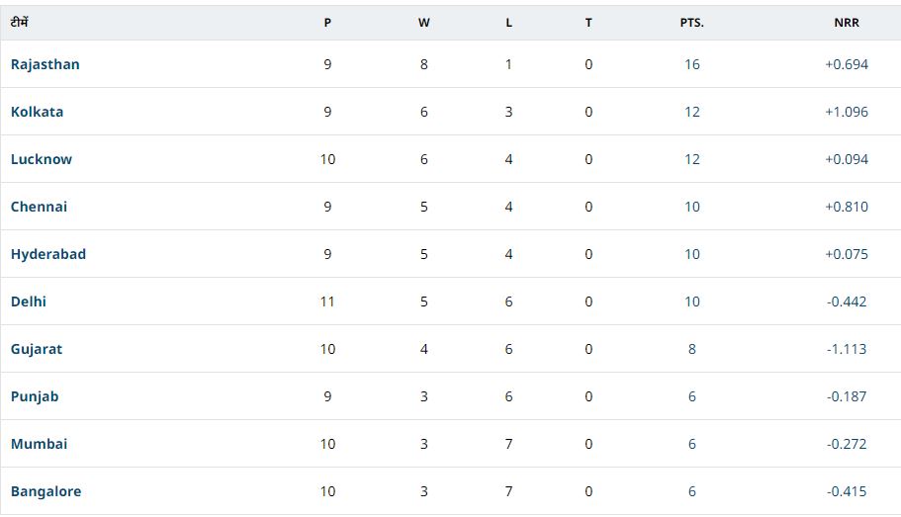Click the W wins column header
Screen dimensions: 901x517
424,23
